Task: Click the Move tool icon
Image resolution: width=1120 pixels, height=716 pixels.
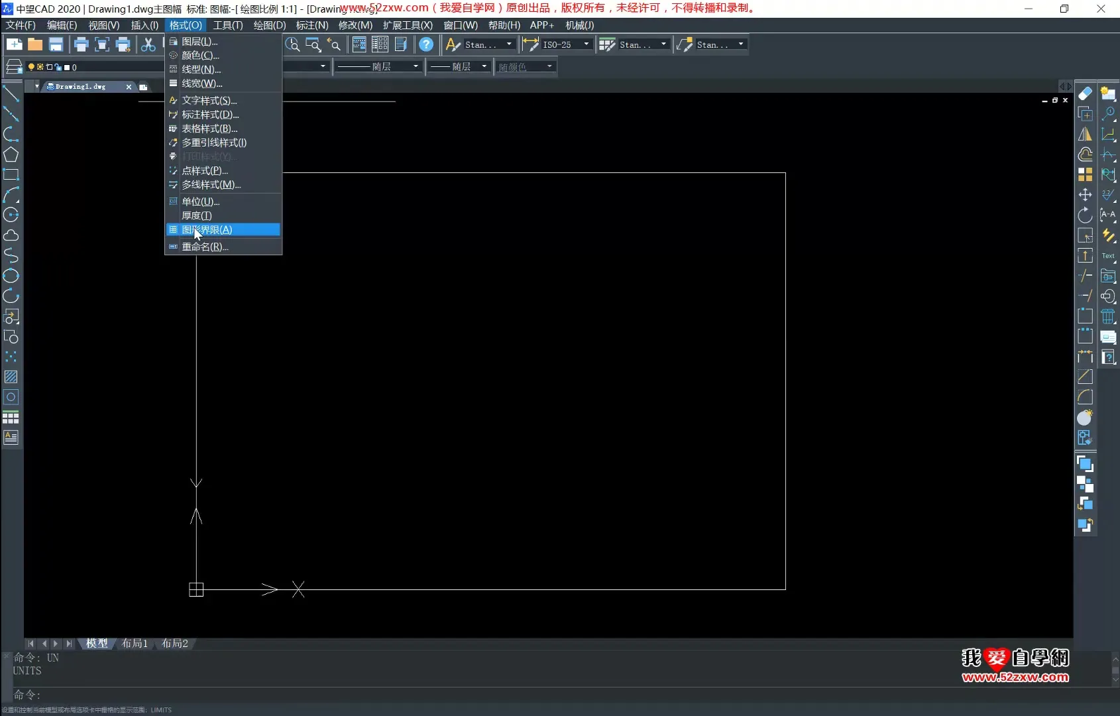Action: (x=1085, y=195)
